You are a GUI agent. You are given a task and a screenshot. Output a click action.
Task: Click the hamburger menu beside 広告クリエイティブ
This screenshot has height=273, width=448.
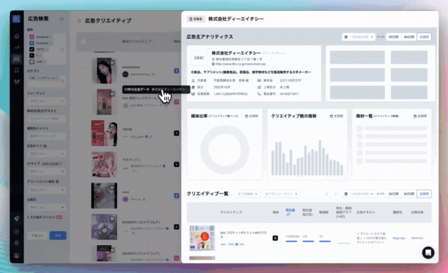[79, 21]
